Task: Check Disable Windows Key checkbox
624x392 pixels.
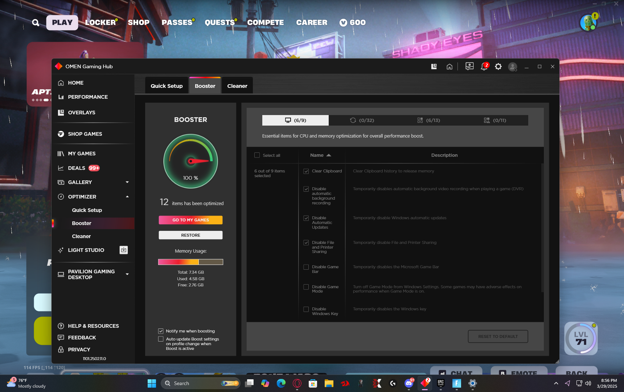Action: click(306, 309)
